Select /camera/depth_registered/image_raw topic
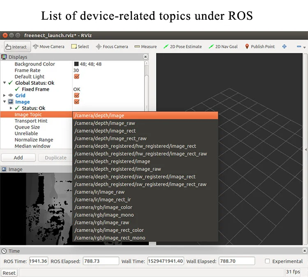The width and height of the screenshot is (308, 277). coord(145,169)
